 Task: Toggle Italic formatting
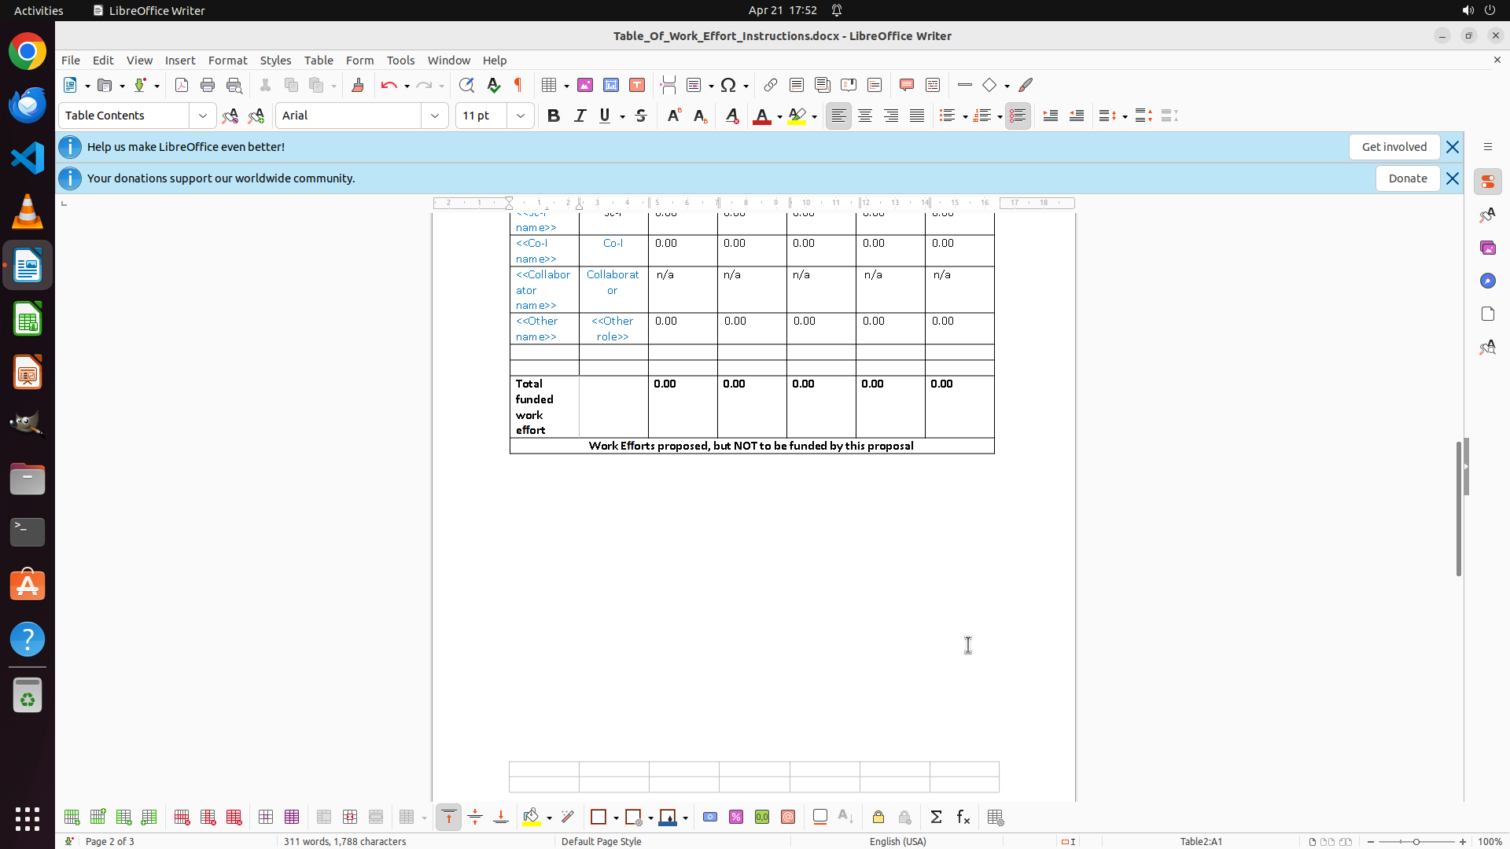(580, 116)
